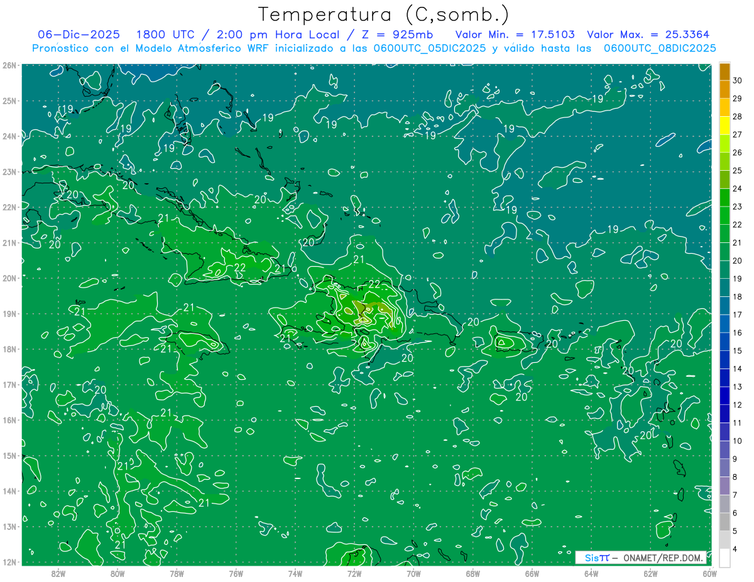Click the '62W' longitude axis label
This screenshot has width=754, height=582.
[650, 573]
